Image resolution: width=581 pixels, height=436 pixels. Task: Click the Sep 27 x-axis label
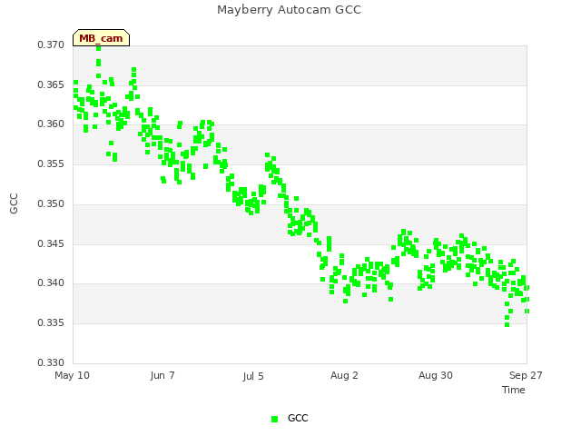coord(526,375)
